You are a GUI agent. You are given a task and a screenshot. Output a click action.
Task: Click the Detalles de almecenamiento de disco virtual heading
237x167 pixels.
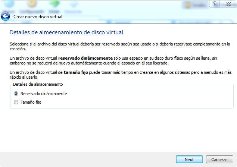66,32
